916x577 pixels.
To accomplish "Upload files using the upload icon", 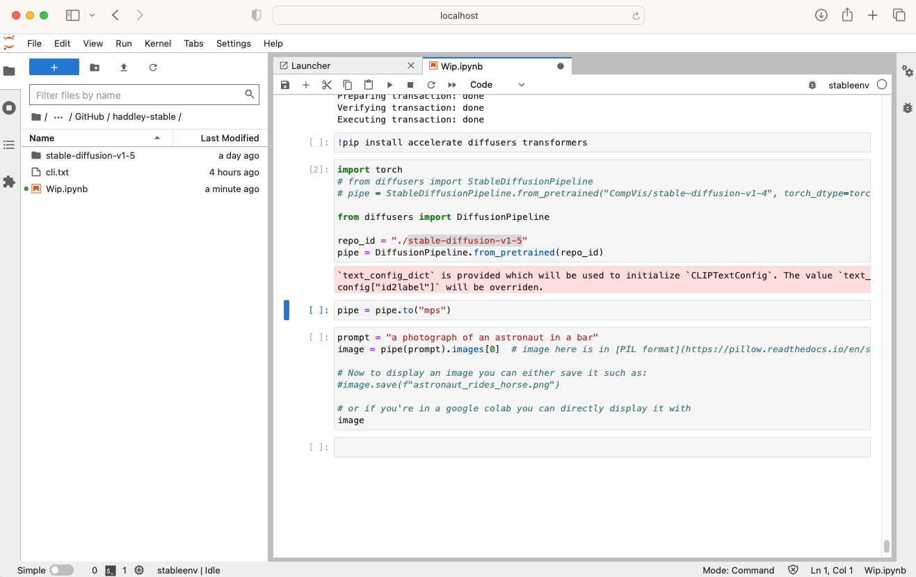I will click(x=124, y=68).
